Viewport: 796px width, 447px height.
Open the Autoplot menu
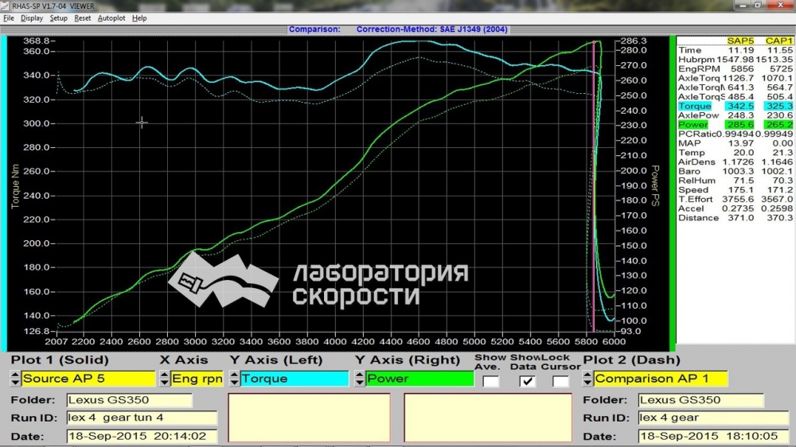[111, 17]
